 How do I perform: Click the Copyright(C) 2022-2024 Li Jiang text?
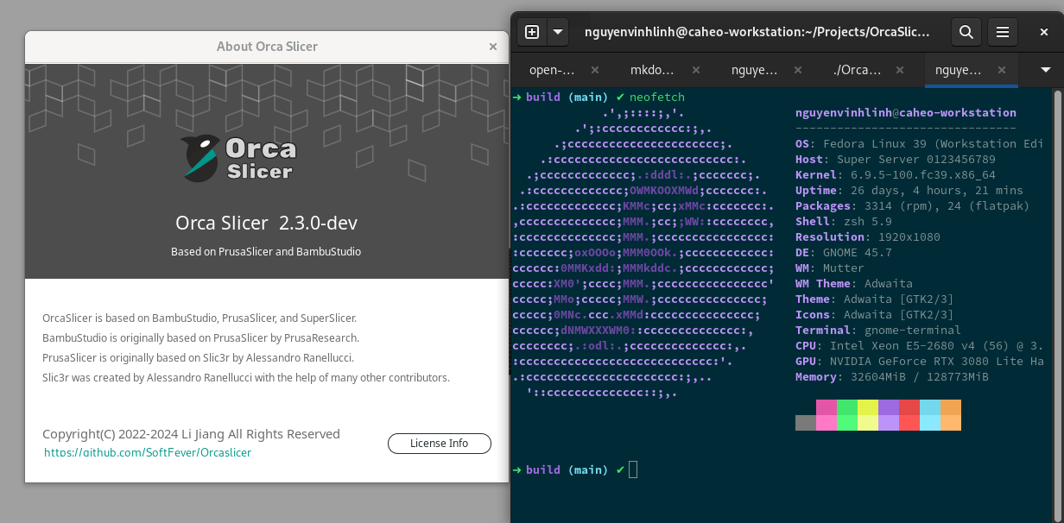191,434
